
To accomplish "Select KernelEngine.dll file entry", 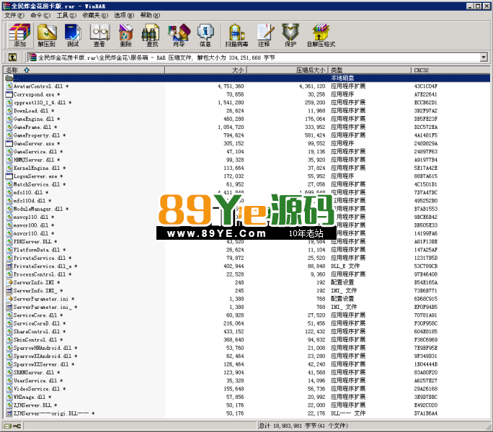I will pyautogui.click(x=246, y=168).
